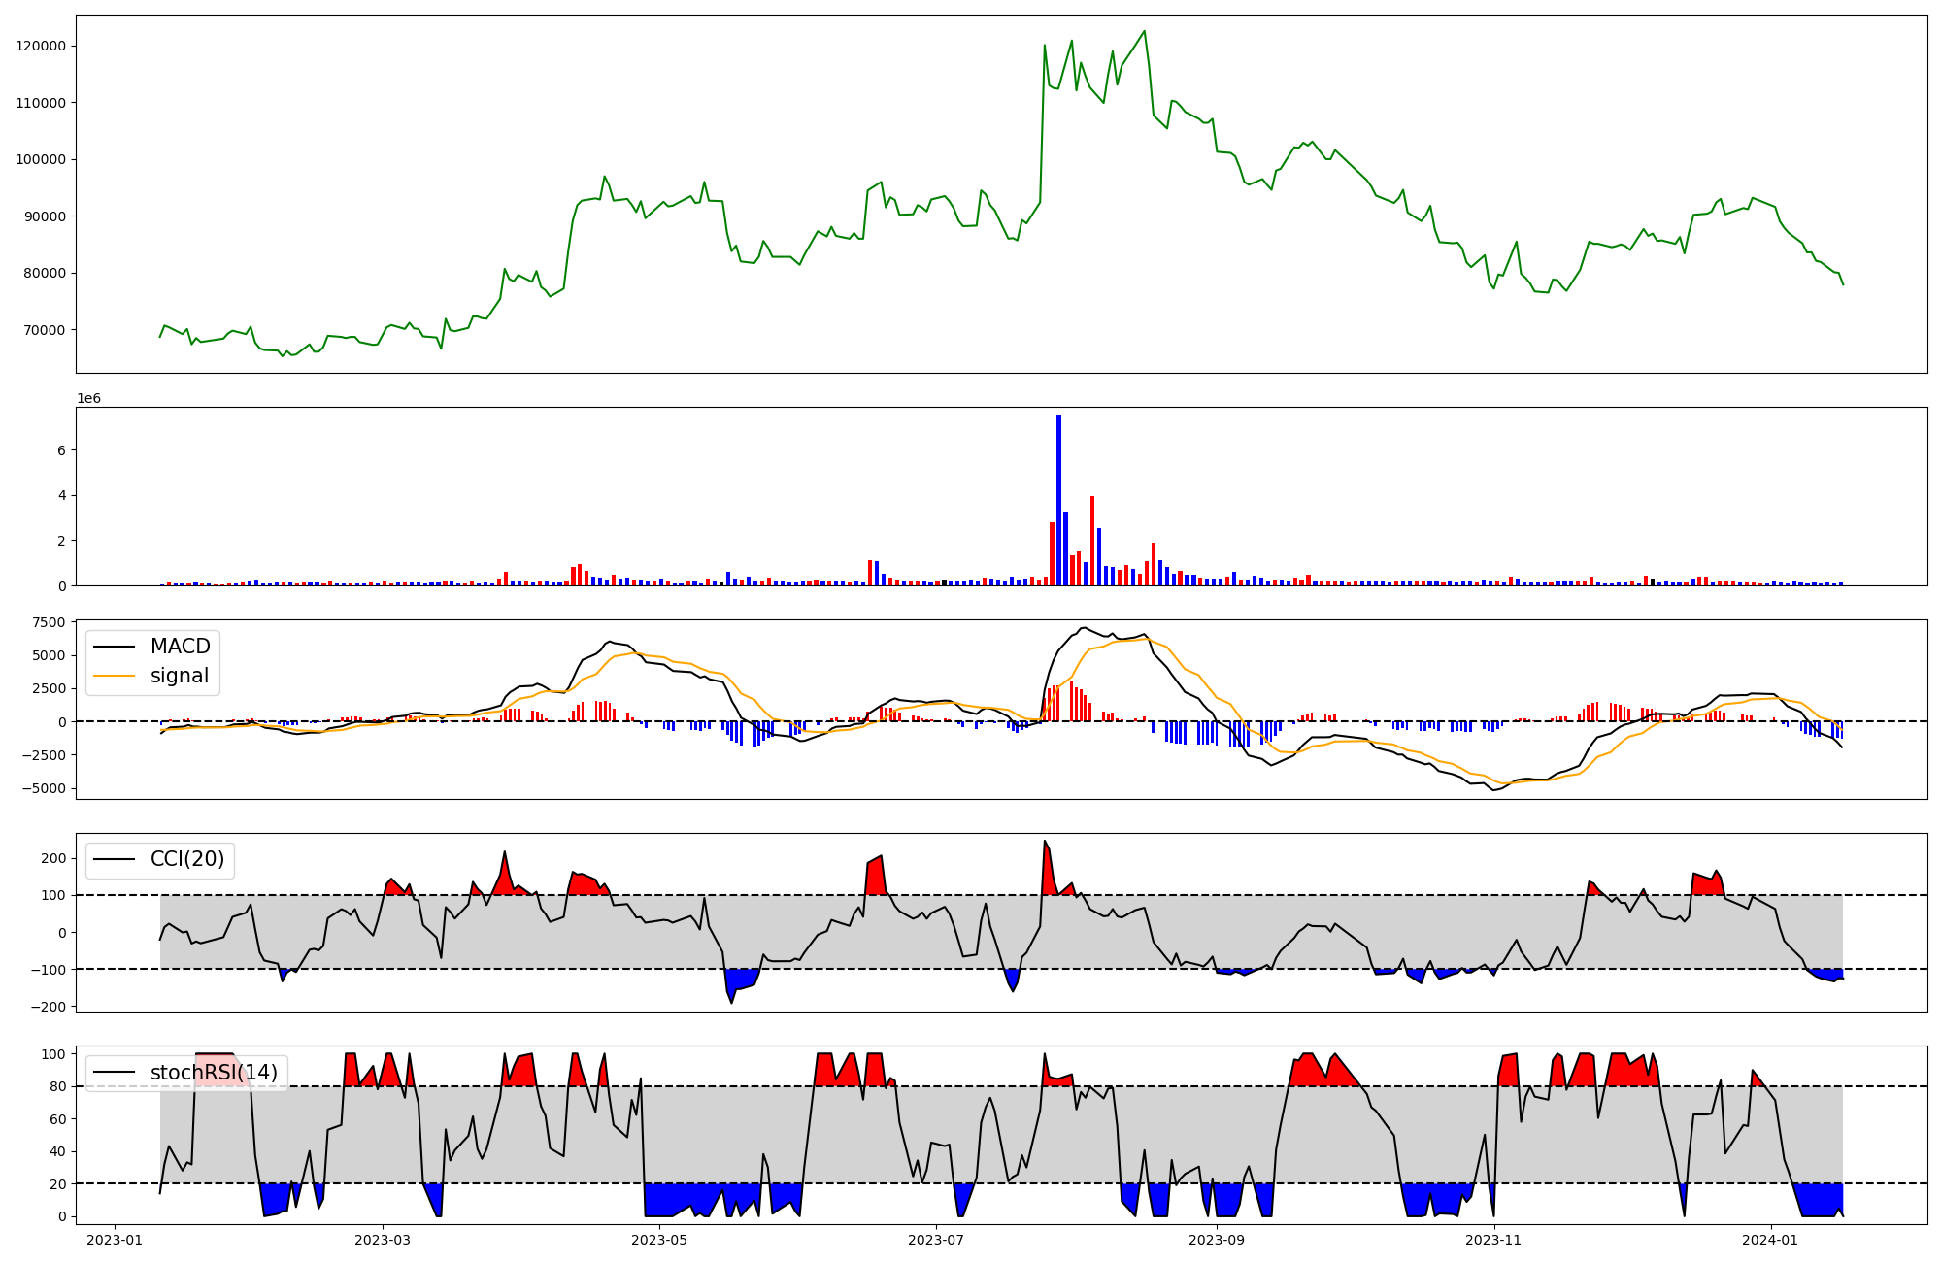Click the stochRSI(14) legend entry
The height and width of the screenshot is (1262, 1942).
(x=214, y=1073)
